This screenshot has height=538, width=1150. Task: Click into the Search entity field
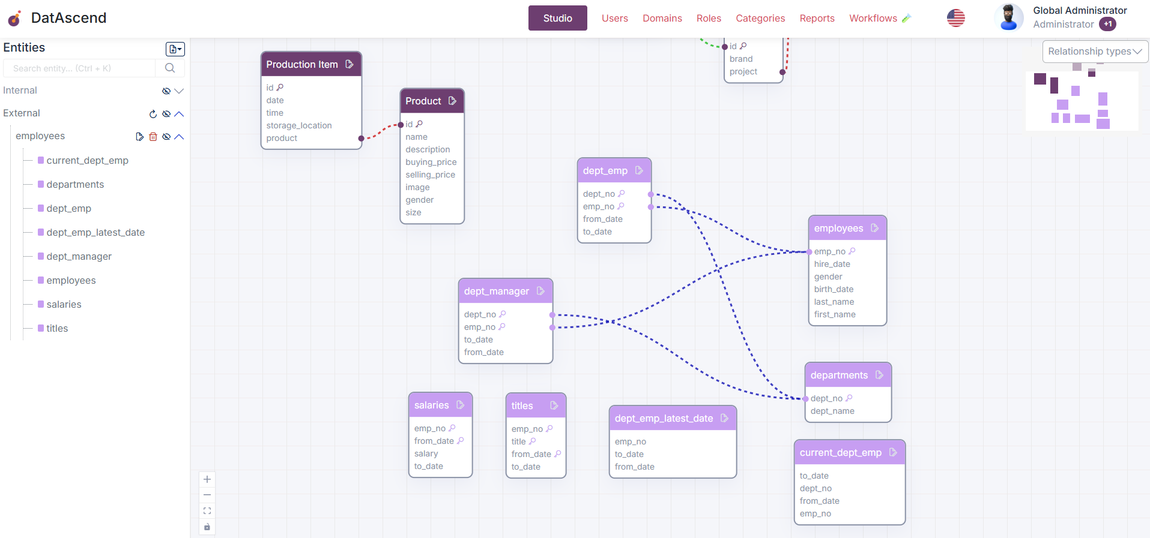(79, 68)
